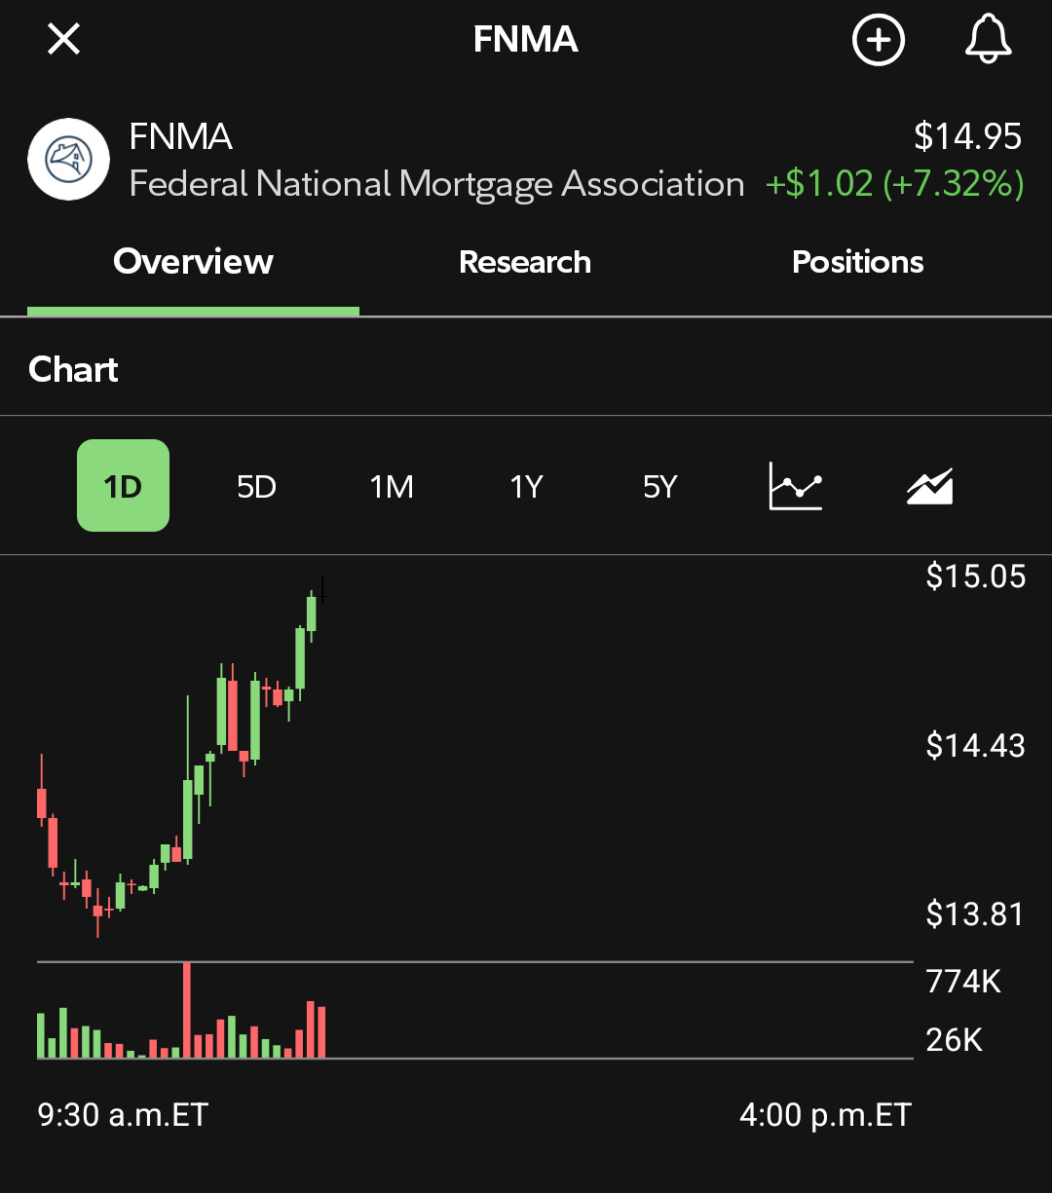The height and width of the screenshot is (1193, 1052).
Task: Switch to the Research tab
Action: (525, 261)
